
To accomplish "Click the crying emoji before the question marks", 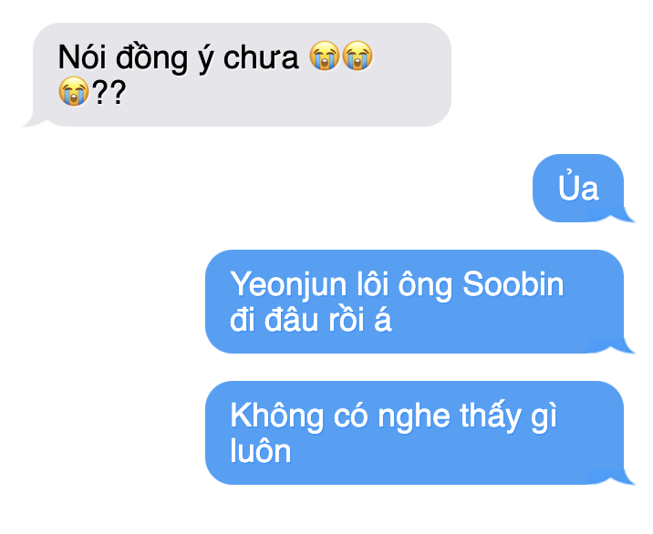I will point(74,91).
